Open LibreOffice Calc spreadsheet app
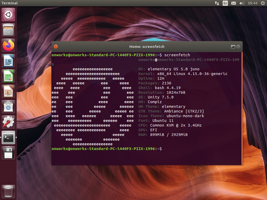This screenshot has height=200, width=267. [8, 76]
